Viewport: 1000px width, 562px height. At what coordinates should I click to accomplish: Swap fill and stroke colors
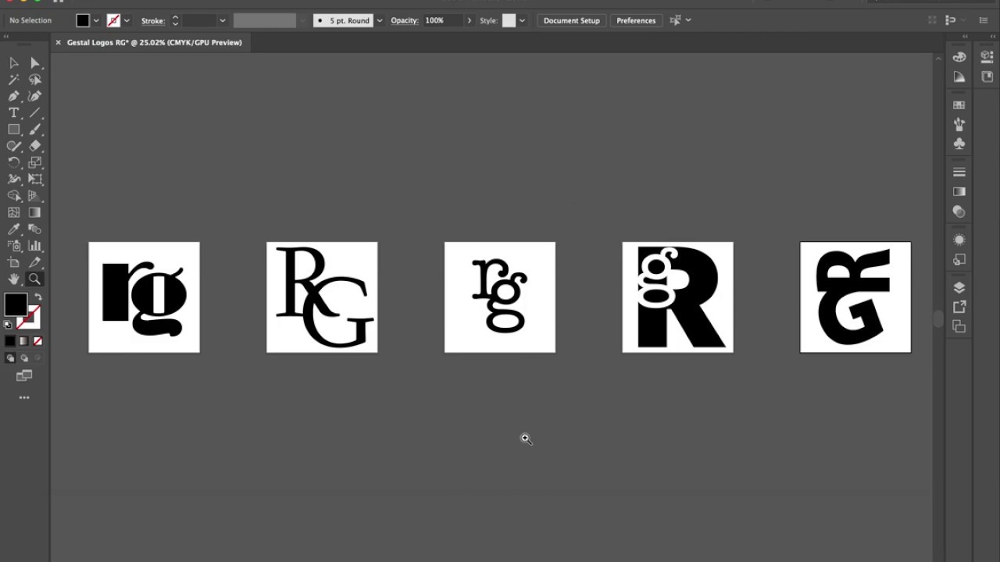tap(38, 297)
